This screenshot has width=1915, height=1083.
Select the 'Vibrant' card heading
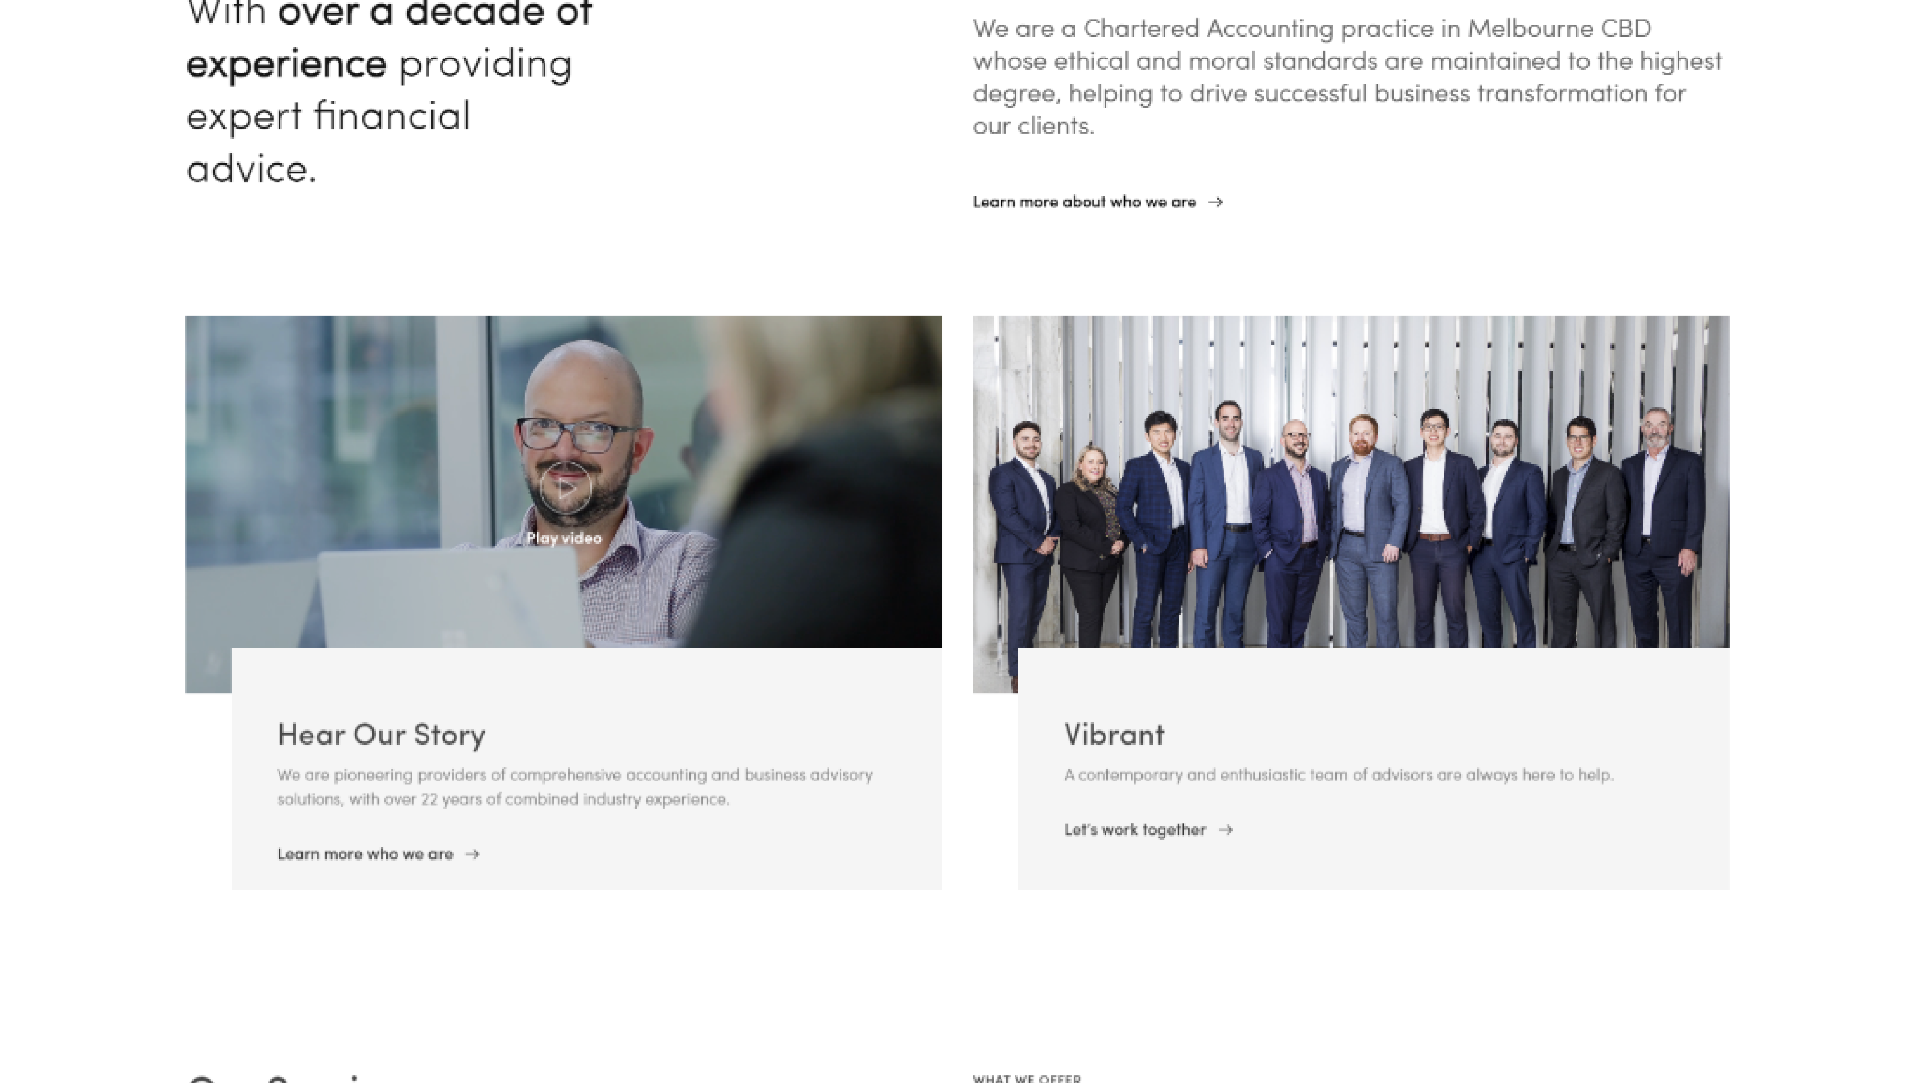pyautogui.click(x=1114, y=735)
